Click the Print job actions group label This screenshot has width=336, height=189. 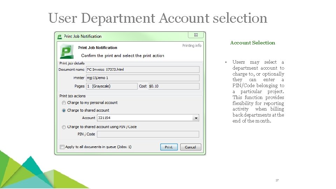72,96
